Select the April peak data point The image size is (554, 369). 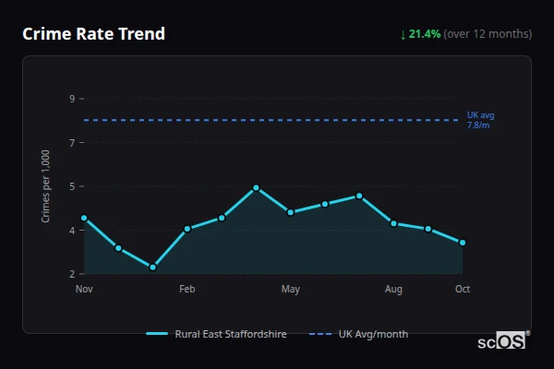pos(256,187)
